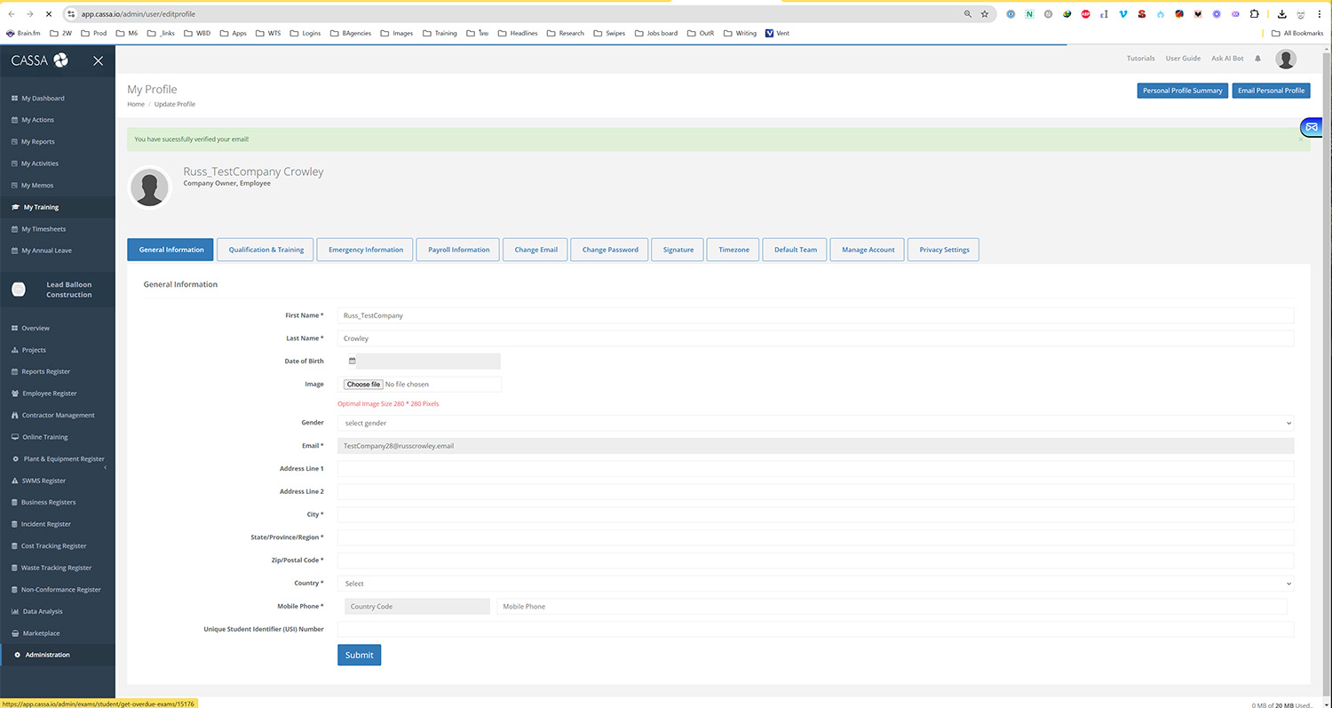Open Administration in the sidebar
The image size is (1332, 708).
click(47, 655)
